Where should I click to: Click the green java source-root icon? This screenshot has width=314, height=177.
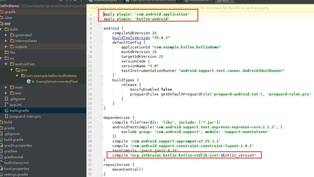pyautogui.click(x=18, y=70)
